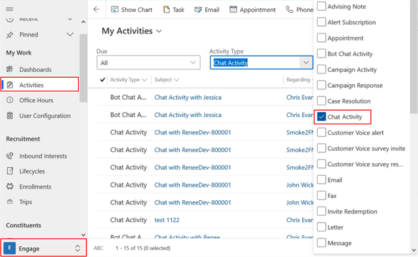Viewport: 418px width, 257px height.
Task: Uncheck the Chat Activity option
Action: 321,117
